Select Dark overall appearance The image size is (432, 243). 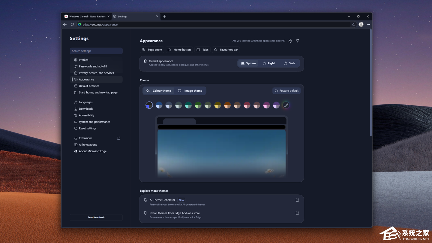[289, 63]
